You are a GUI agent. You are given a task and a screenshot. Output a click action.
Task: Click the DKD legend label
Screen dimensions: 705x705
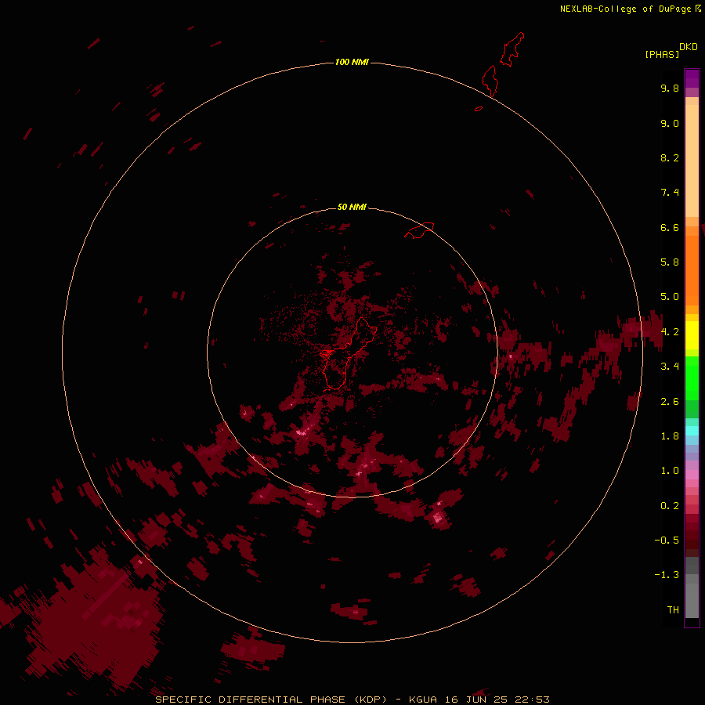click(689, 46)
